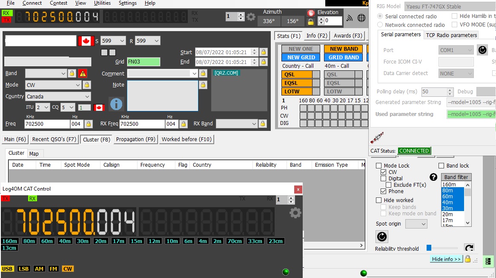Open the CQ zone dropdown

point(68,107)
